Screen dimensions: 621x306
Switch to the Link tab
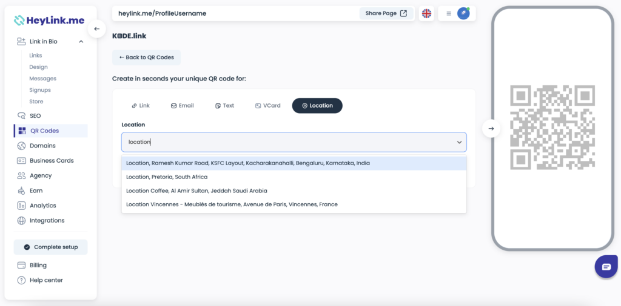(141, 106)
